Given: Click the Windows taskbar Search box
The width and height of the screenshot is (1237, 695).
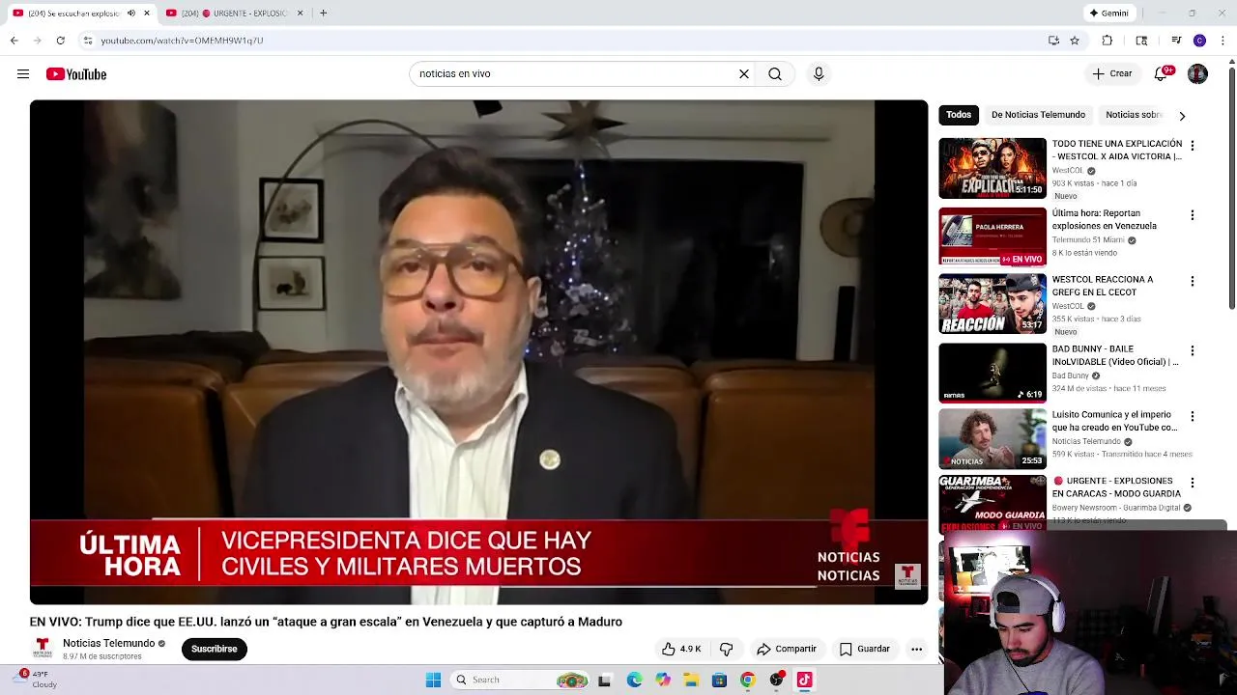Looking at the screenshot, I should point(519,680).
